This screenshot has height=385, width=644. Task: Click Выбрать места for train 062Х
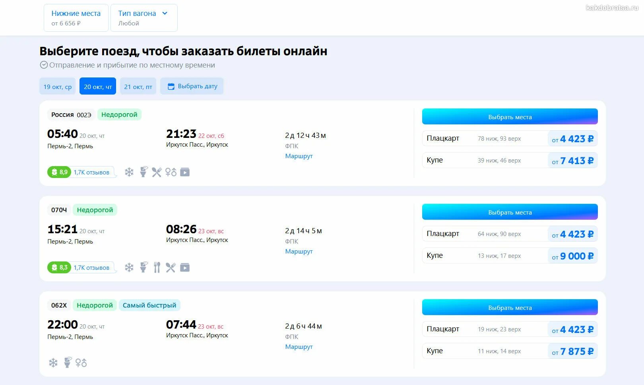(510, 308)
